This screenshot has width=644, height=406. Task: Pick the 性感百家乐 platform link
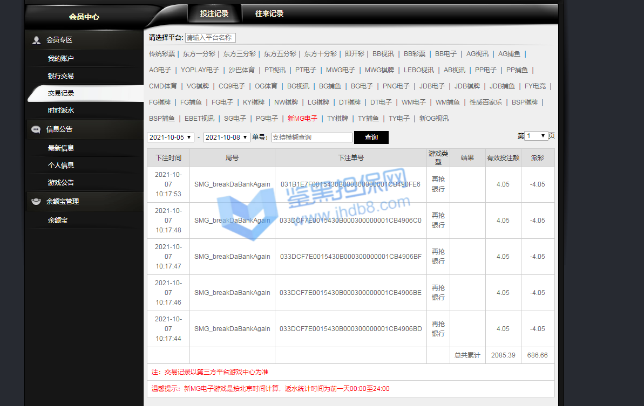click(485, 102)
